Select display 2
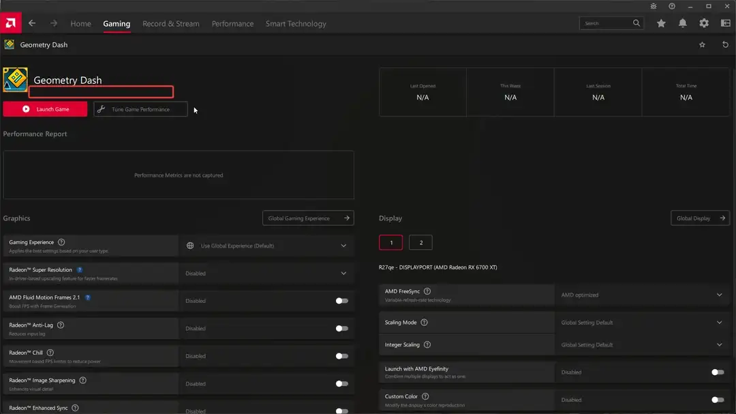 420,243
